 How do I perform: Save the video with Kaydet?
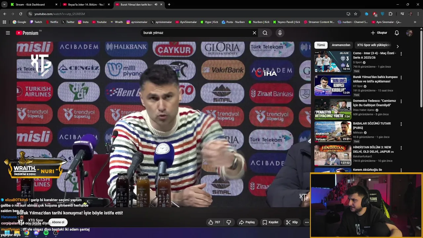[x=270, y=222]
